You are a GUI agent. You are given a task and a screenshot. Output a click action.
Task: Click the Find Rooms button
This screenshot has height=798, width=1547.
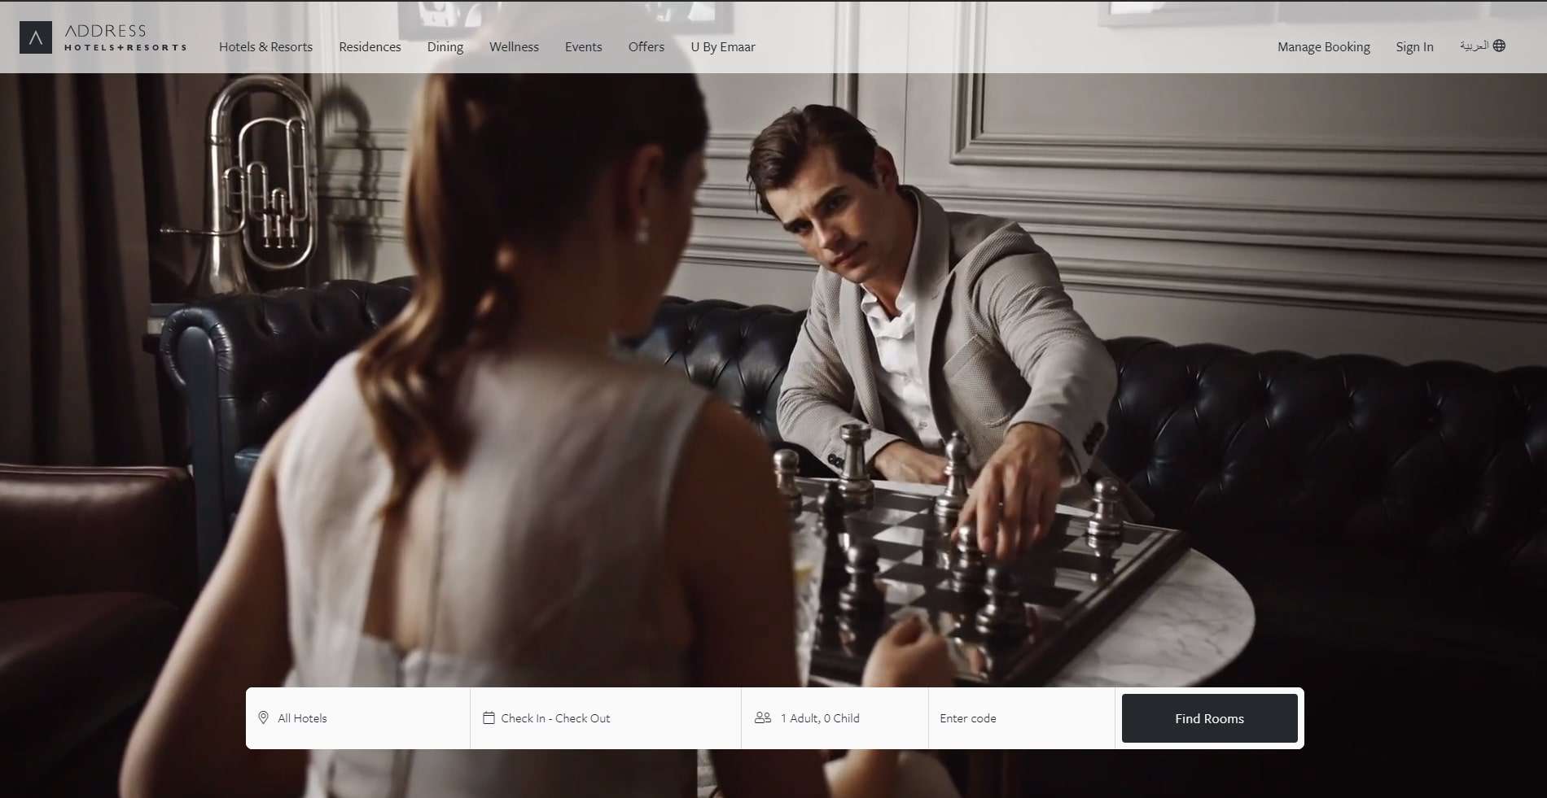point(1210,718)
